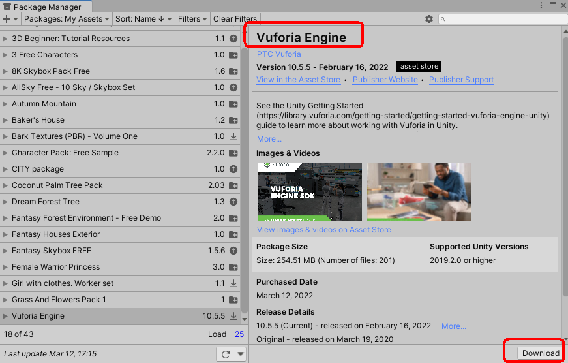Click the refresh list icon button
Viewport: 568px width, 363px height.
click(x=226, y=354)
